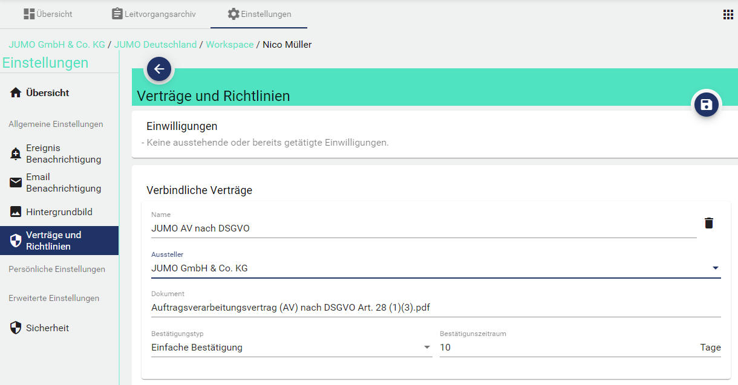Click the floppy disk save icon
The image size is (738, 385).
pyautogui.click(x=706, y=105)
